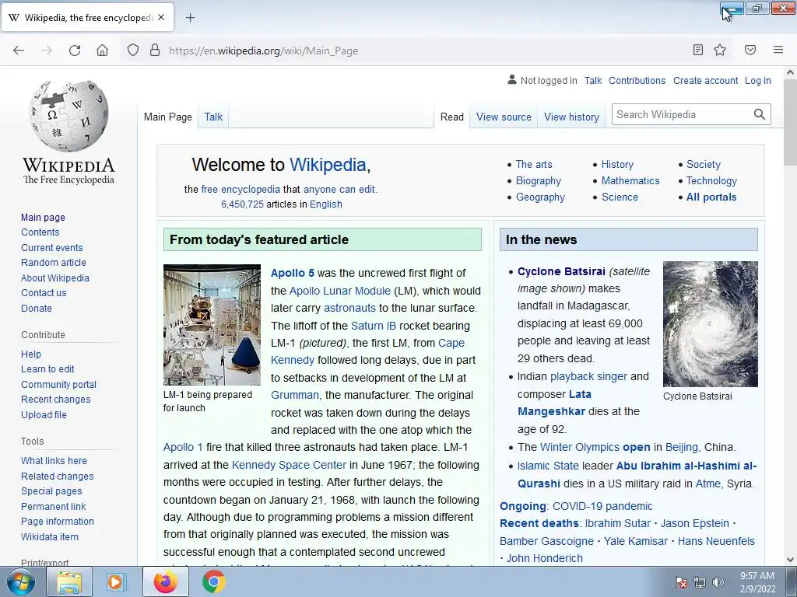Open the Windows Start menu
The width and height of the screenshot is (797, 597).
tap(21, 581)
